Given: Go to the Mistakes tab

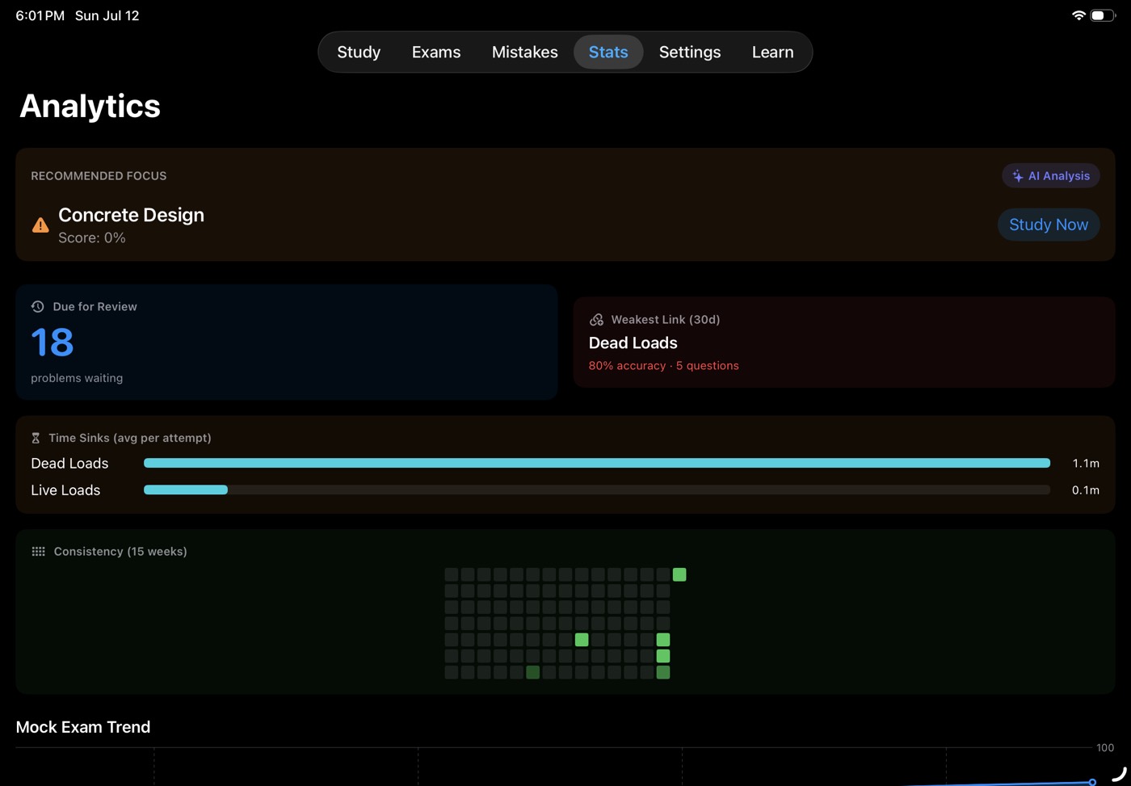Looking at the screenshot, I should tap(524, 52).
